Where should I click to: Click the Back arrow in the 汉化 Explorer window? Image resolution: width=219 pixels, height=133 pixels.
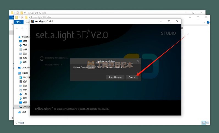(12, 24)
